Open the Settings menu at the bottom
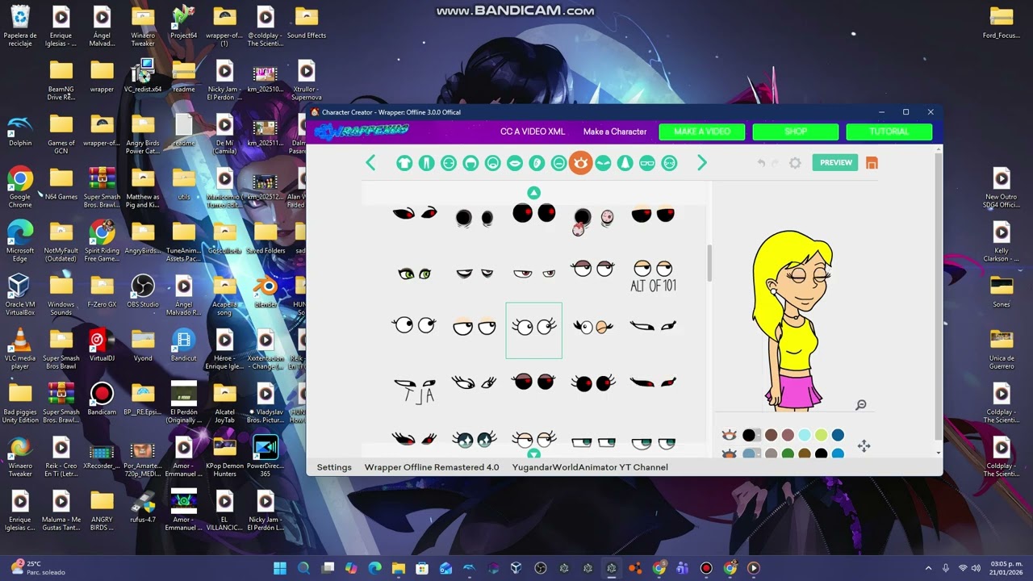Screen dimensions: 1033x581 [334, 467]
